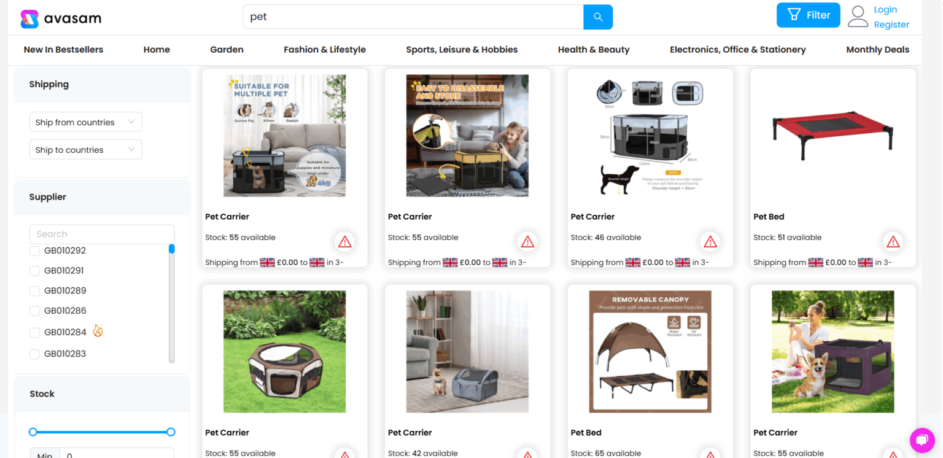
Task: Open the red elevated pet bed image
Action: pos(833,136)
